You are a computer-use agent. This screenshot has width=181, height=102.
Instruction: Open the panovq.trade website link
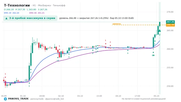coord(37,99)
